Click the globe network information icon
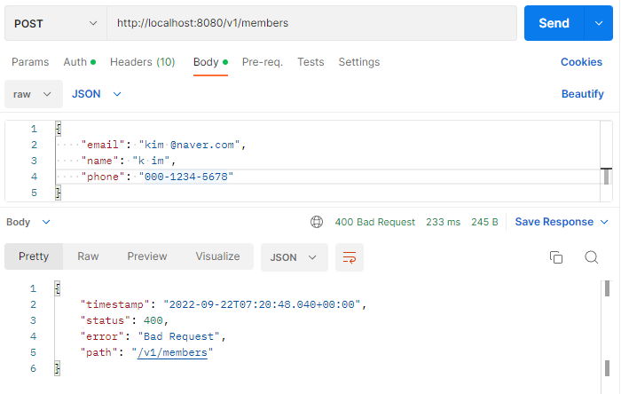The width and height of the screenshot is (621, 394). [x=317, y=222]
